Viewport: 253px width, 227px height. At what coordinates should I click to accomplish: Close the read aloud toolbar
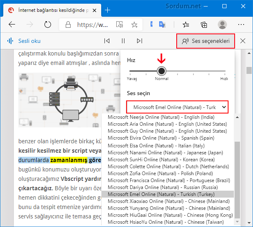pos(243,41)
